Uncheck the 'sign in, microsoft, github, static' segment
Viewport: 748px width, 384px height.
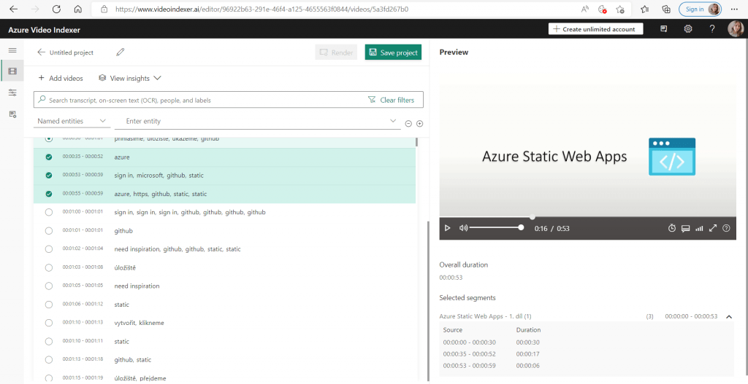click(49, 176)
